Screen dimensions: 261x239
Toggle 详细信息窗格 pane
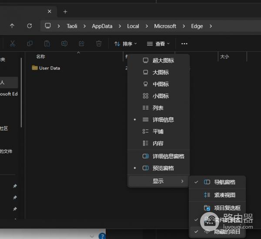pyautogui.click(x=158, y=156)
